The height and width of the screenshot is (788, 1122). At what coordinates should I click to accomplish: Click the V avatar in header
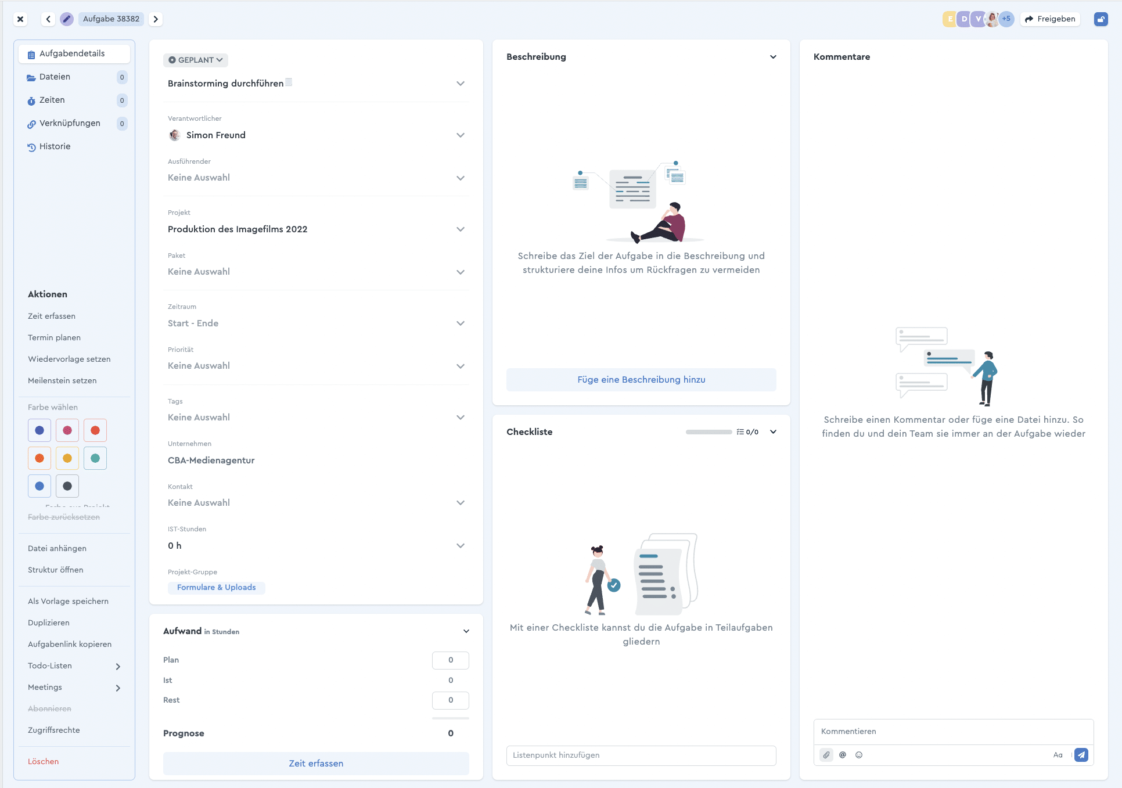pos(979,19)
